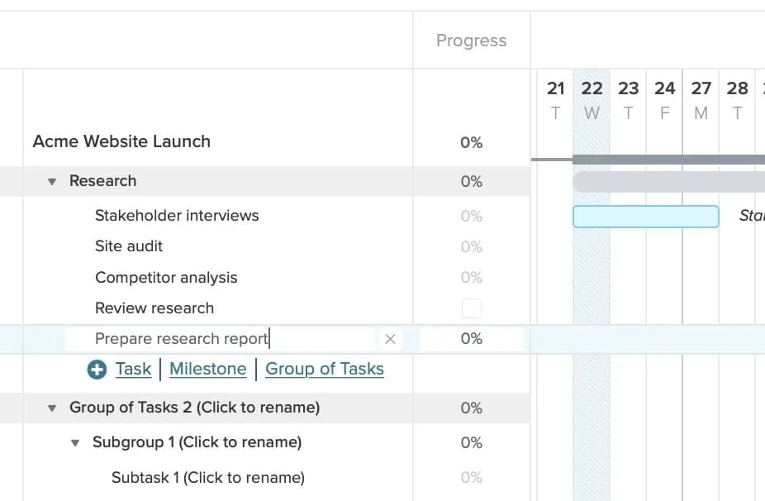Clear the task name with X icon
Screen dimensions: 765x501
pos(390,339)
